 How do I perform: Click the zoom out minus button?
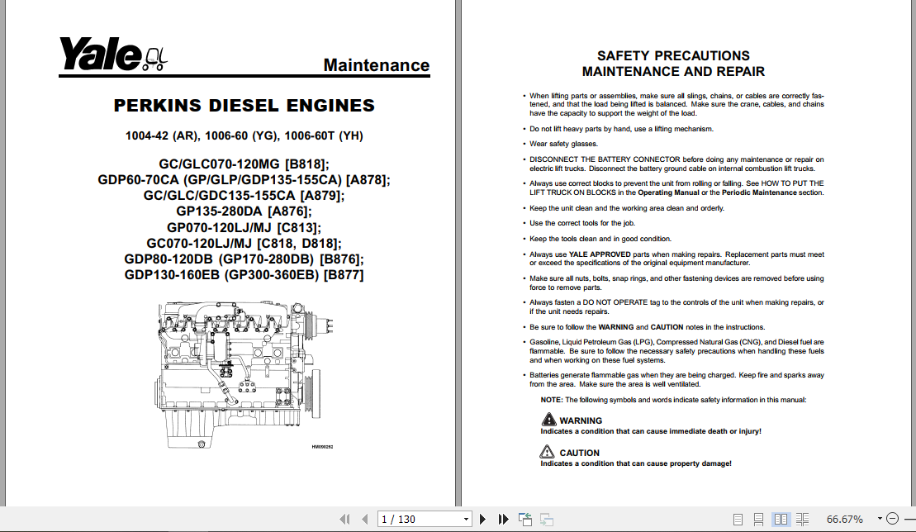pos(893,519)
